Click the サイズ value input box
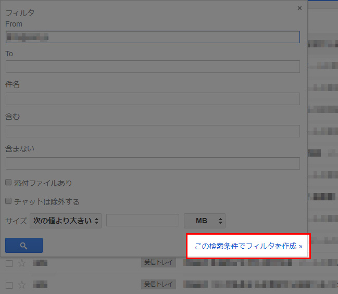This screenshot has height=294, width=338. point(142,220)
